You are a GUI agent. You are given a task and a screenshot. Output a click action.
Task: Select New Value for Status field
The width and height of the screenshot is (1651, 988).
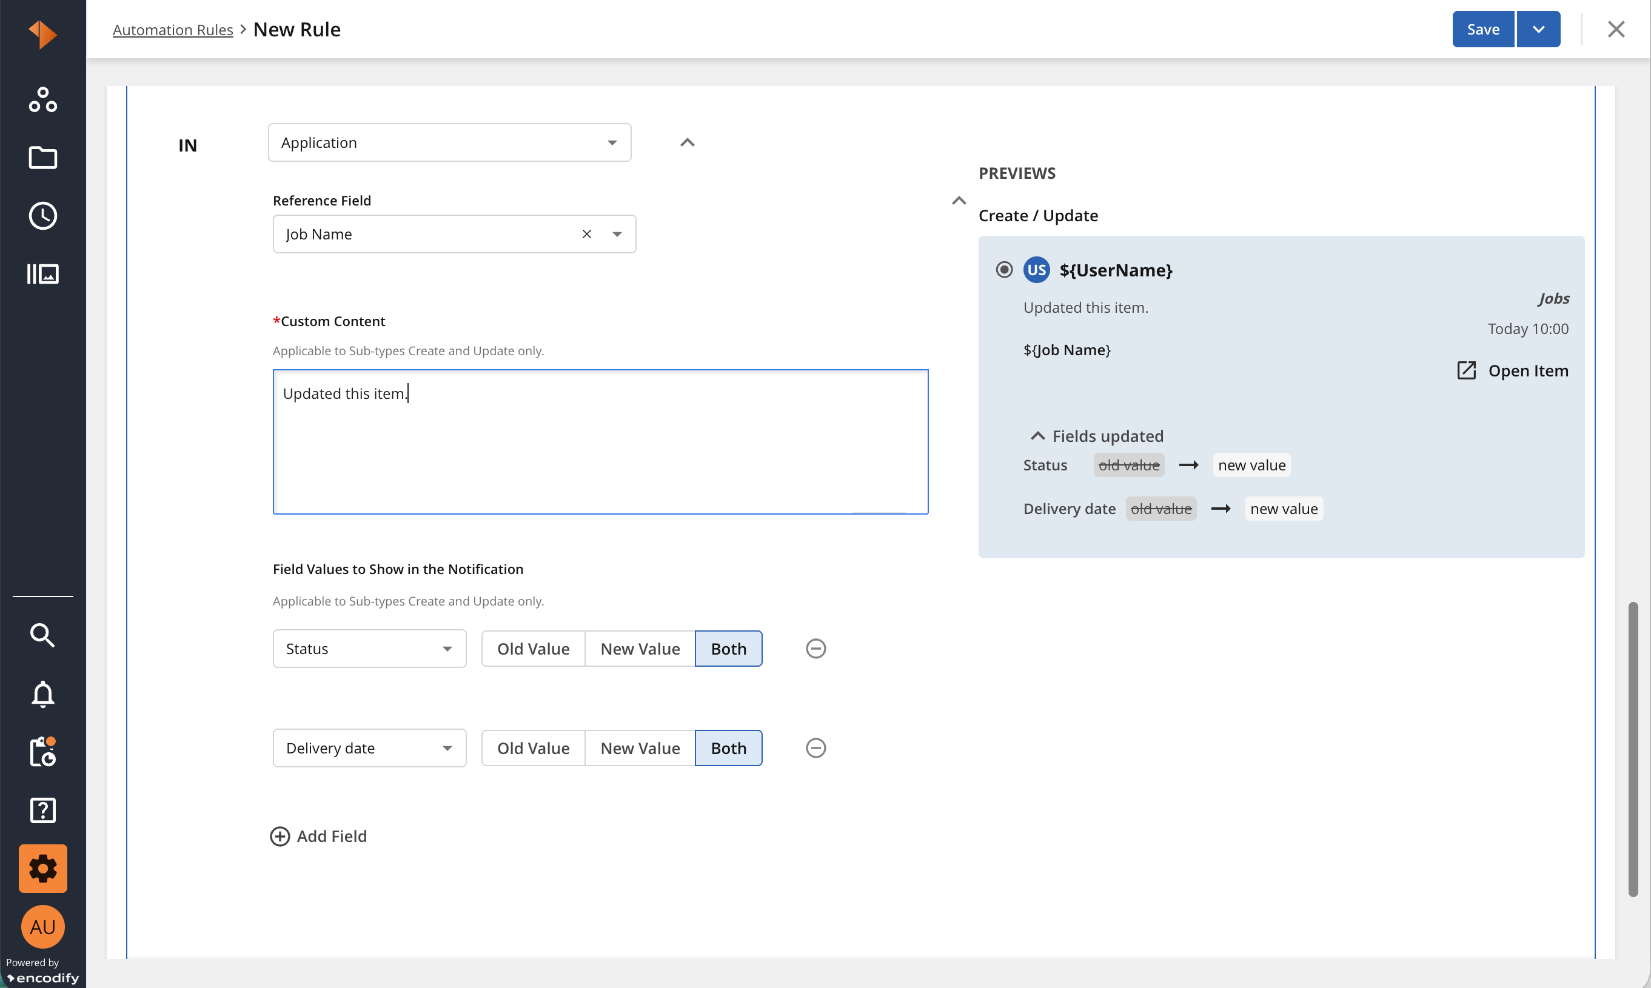click(640, 649)
